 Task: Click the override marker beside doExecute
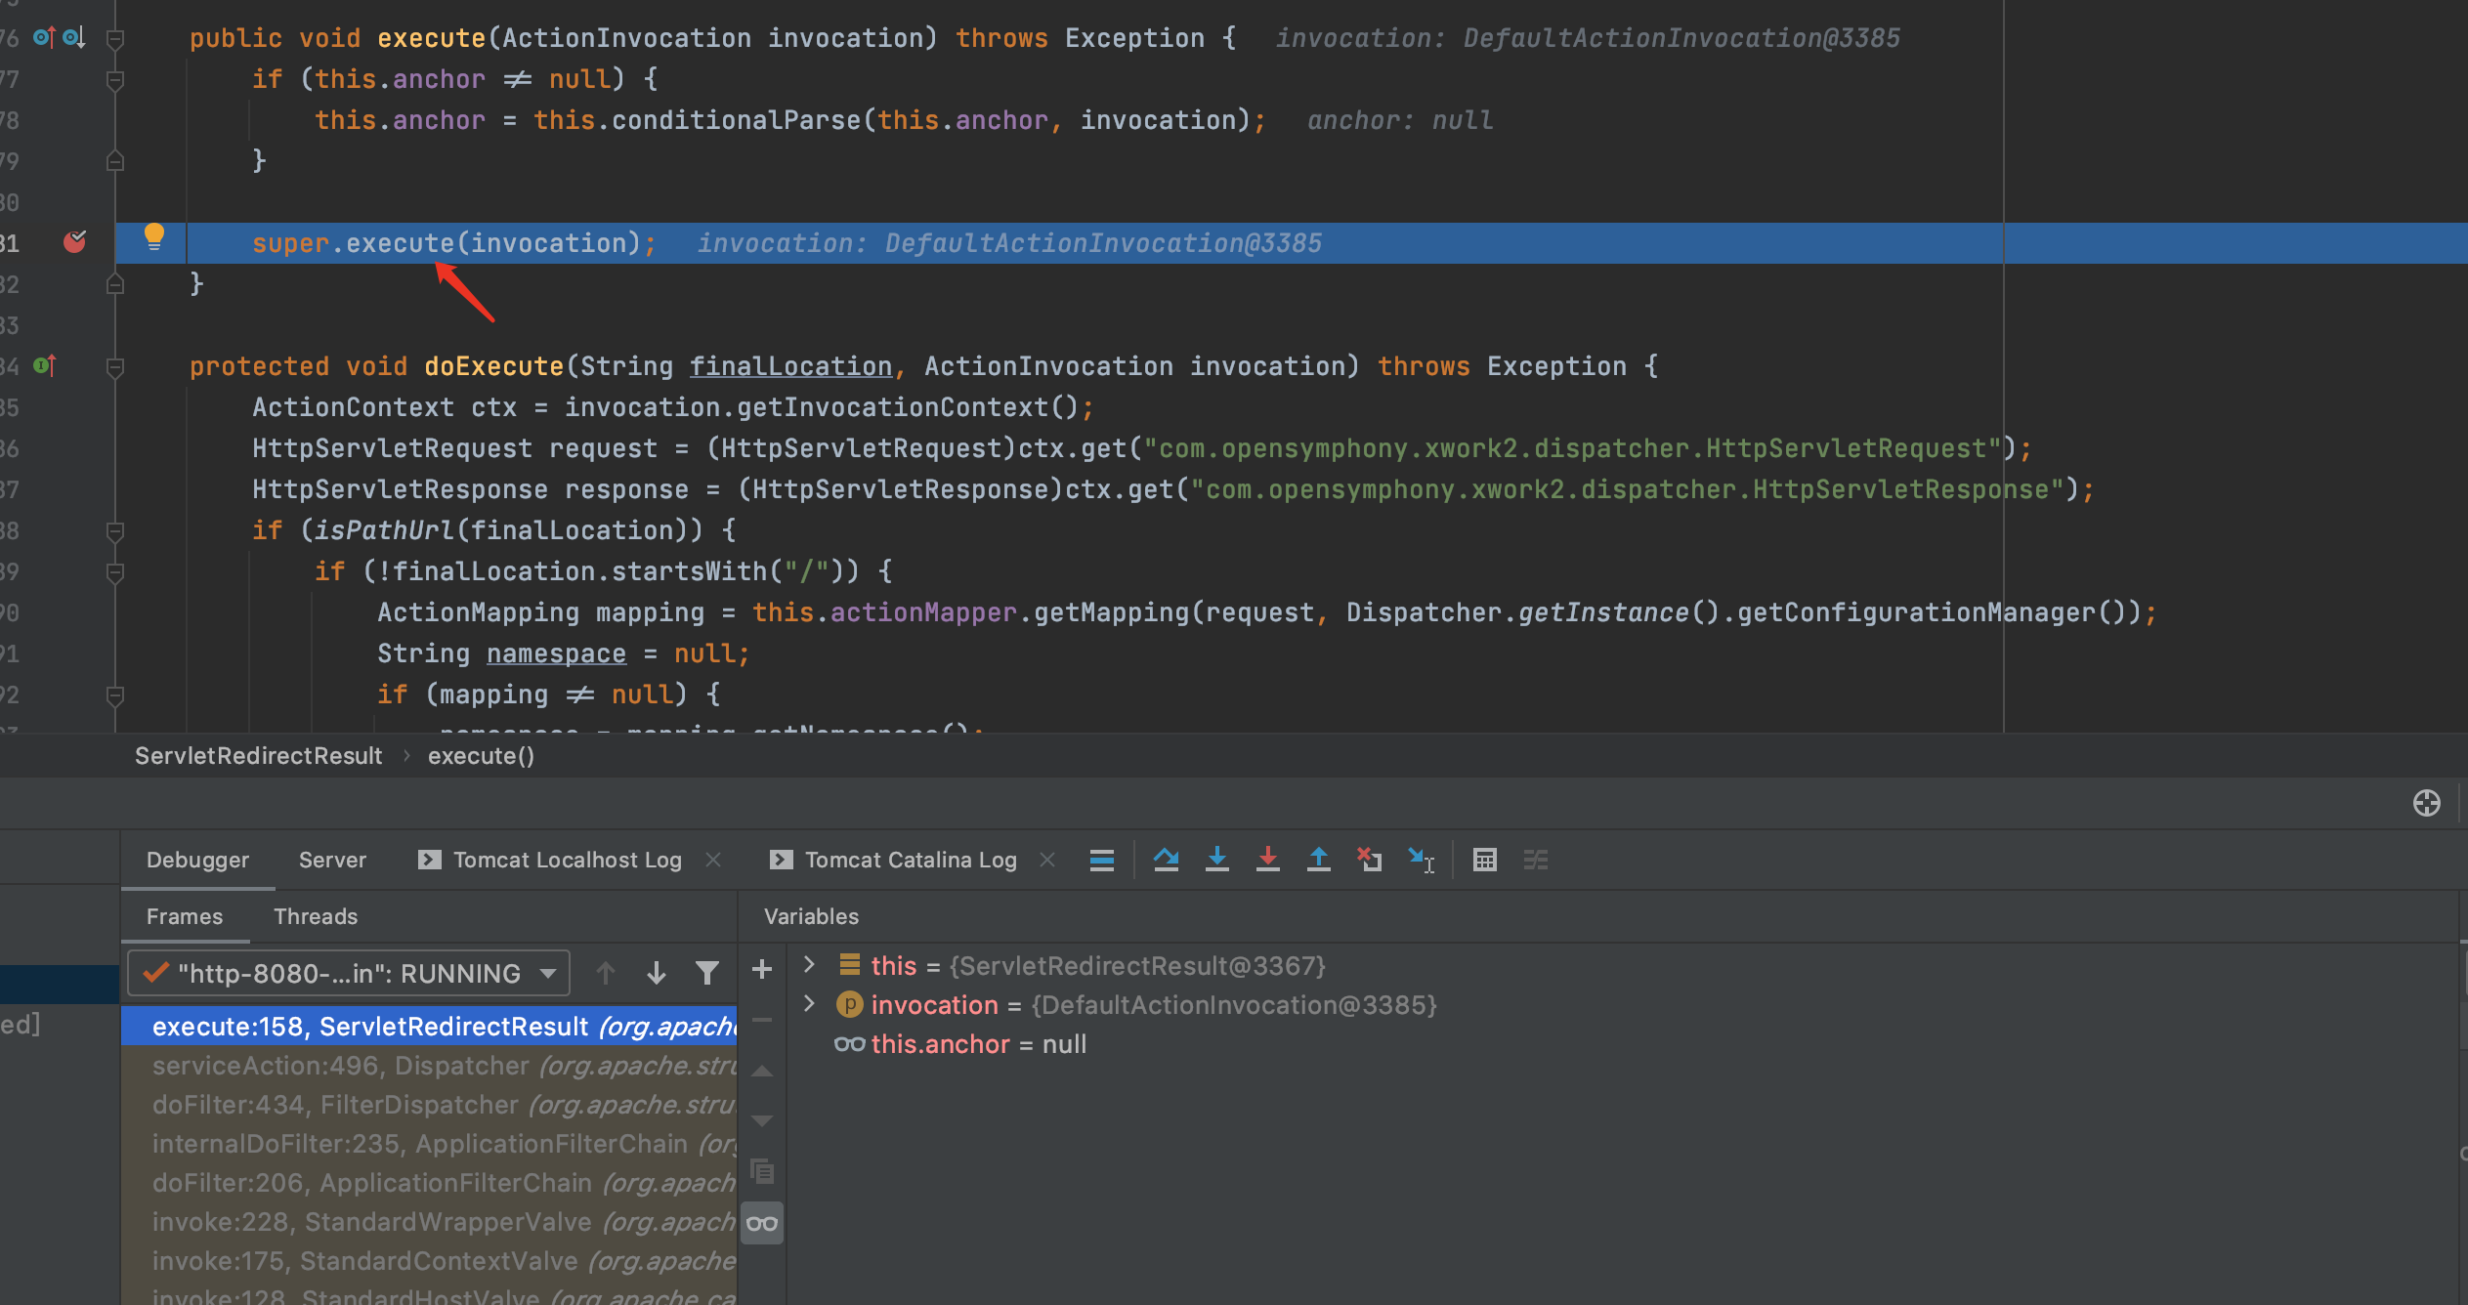click(45, 365)
